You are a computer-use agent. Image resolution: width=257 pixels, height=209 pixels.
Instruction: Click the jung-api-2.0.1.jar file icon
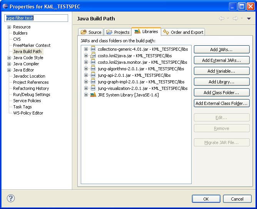[x=93, y=75]
